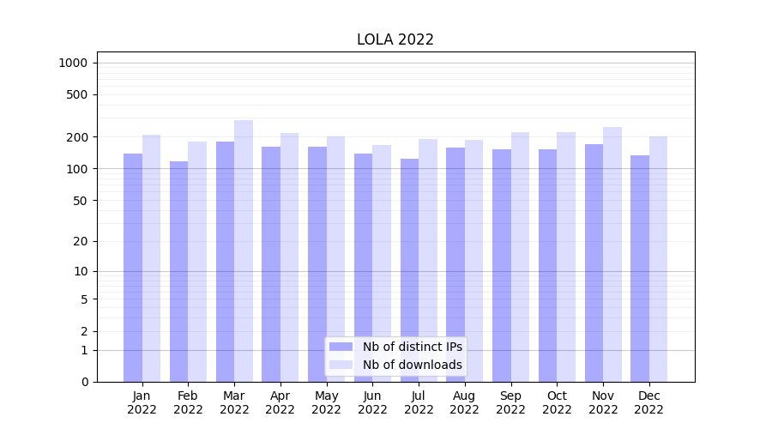772x429 pixels.
Task: Select the Feb 2022 distinct IPs bar
Action: pyautogui.click(x=178, y=271)
